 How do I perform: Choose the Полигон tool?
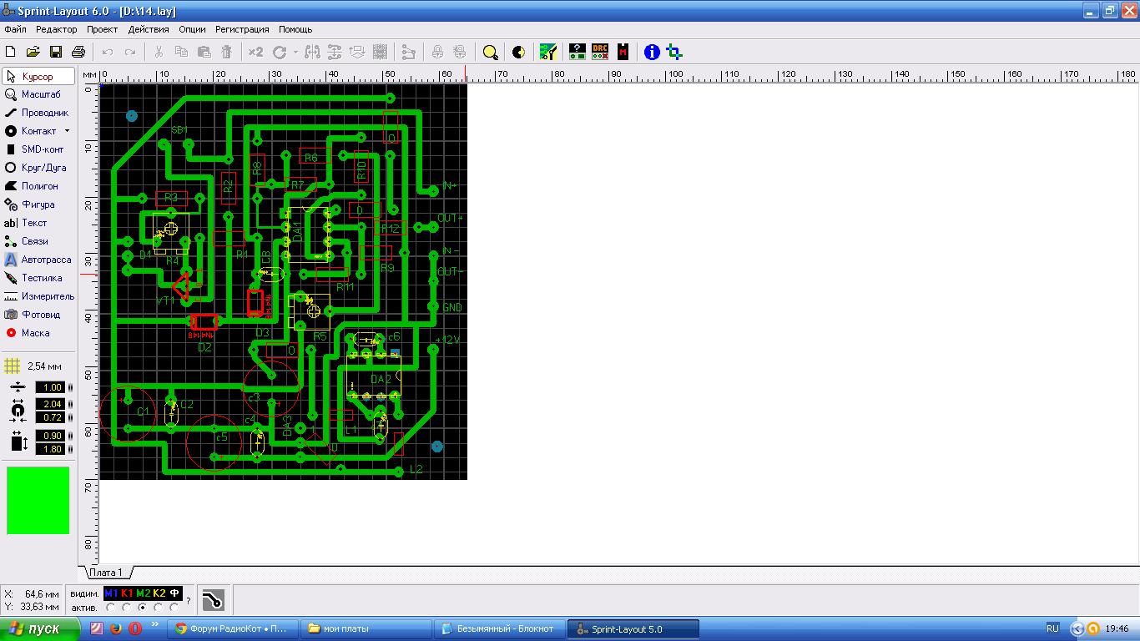(38, 186)
